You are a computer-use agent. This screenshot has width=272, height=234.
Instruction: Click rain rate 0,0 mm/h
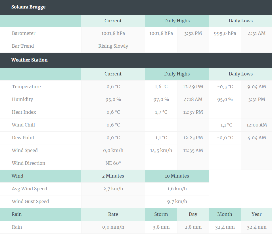pyautogui.click(x=113, y=227)
